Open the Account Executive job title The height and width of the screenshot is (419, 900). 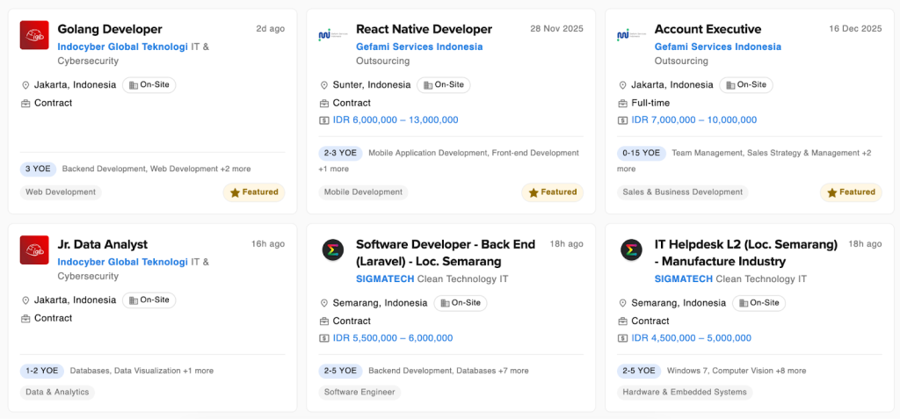click(x=708, y=29)
